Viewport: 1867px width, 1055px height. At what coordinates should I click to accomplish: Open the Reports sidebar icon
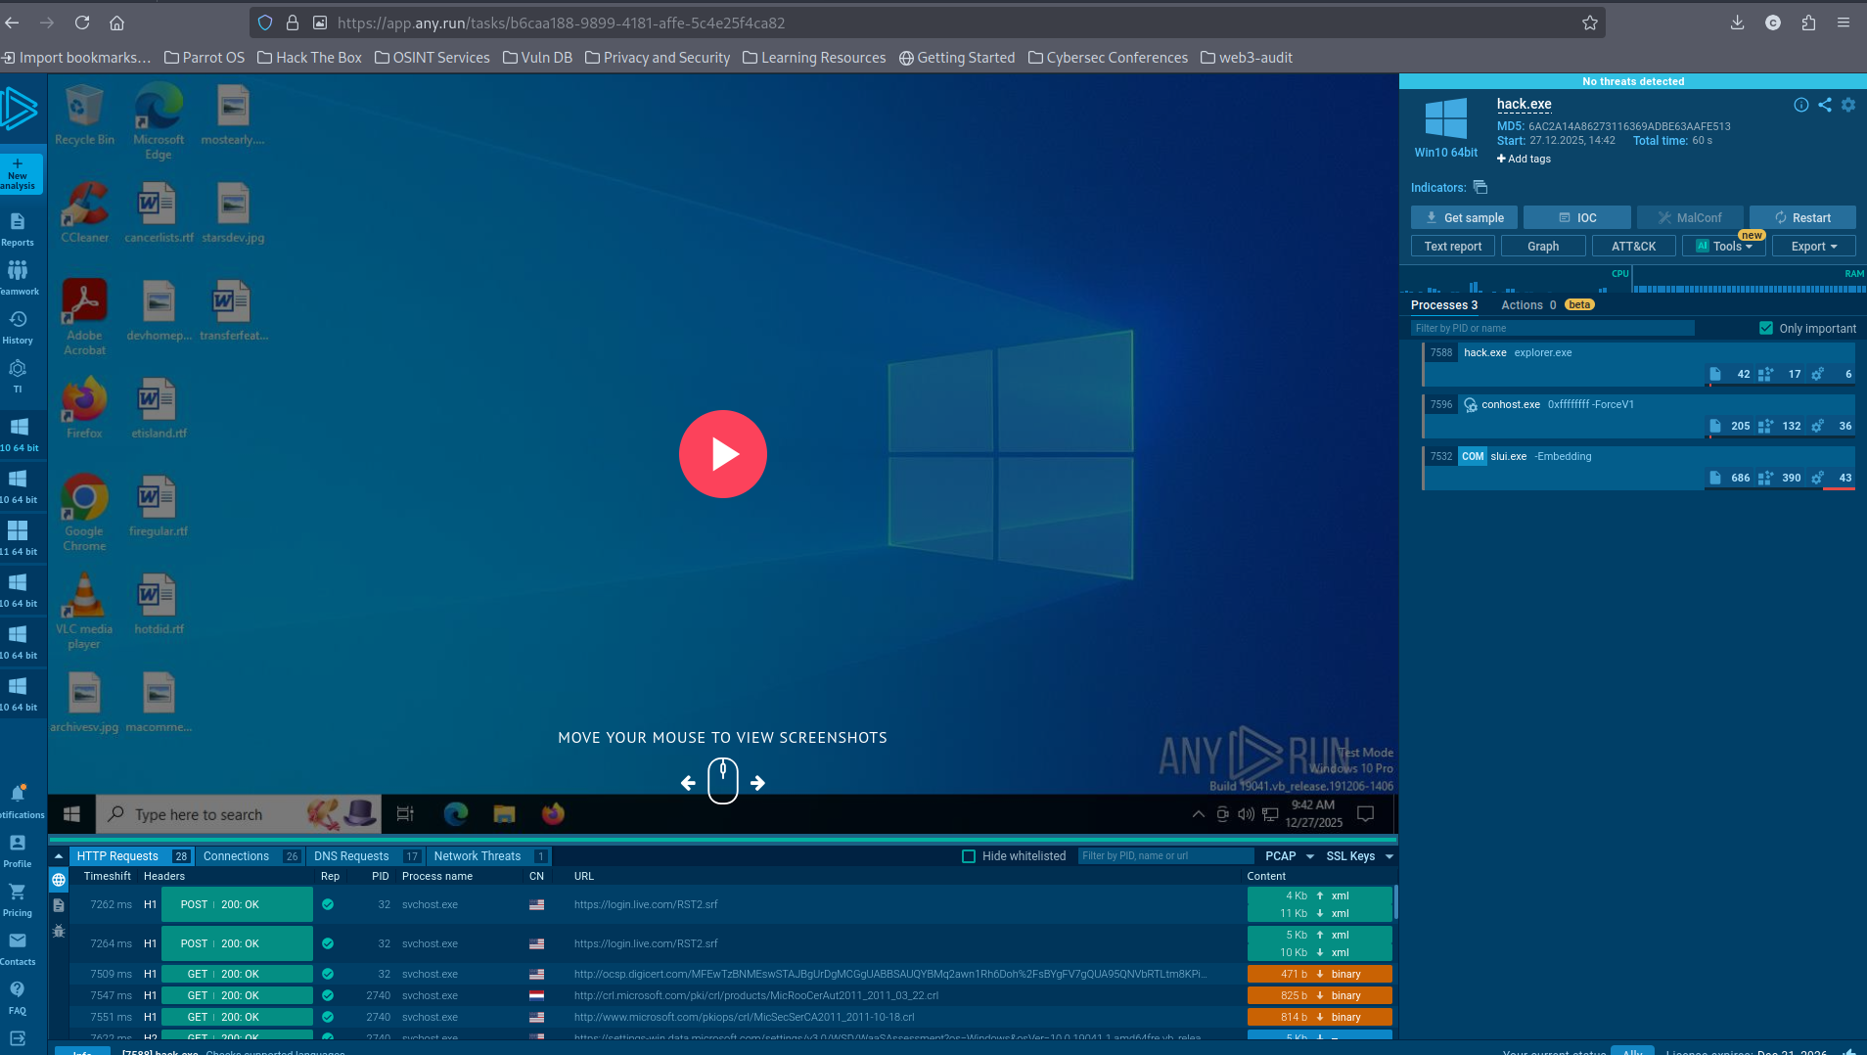[18, 229]
